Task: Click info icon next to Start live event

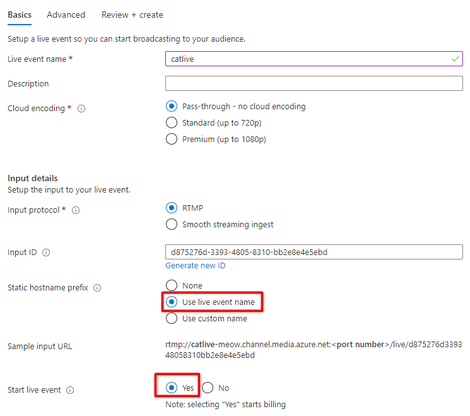Action: (x=70, y=390)
